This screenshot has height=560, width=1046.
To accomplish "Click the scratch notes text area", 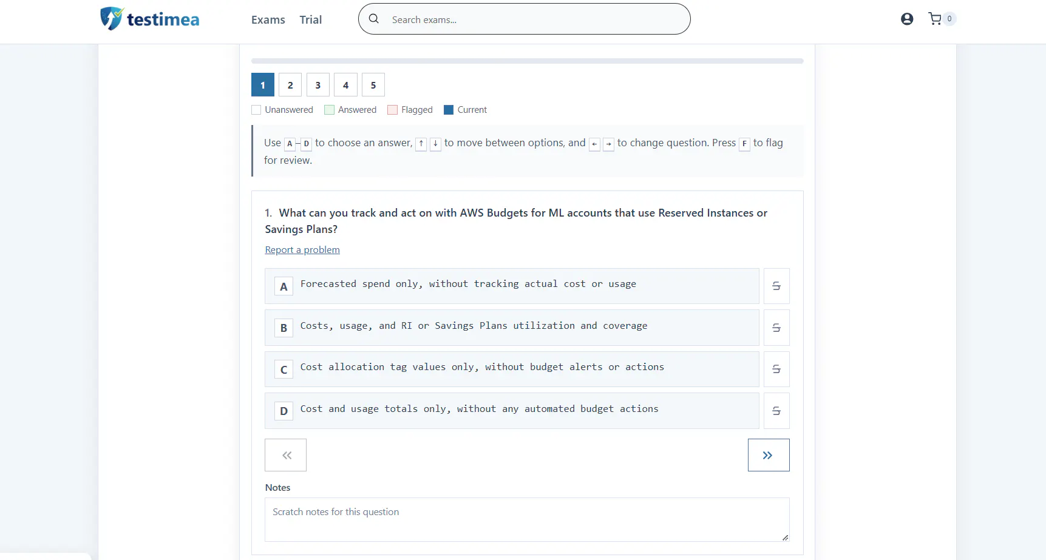I will [x=527, y=519].
